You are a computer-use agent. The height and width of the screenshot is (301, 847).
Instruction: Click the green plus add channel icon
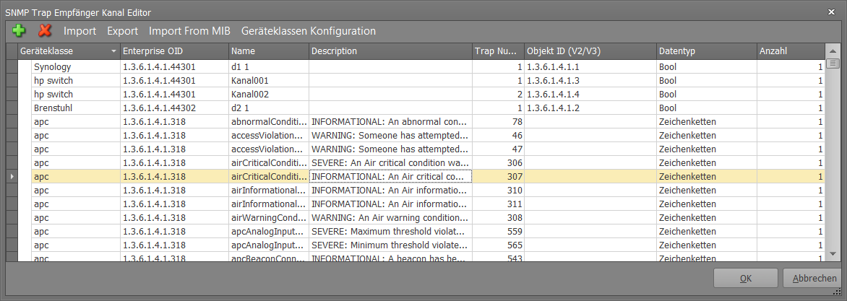click(19, 31)
